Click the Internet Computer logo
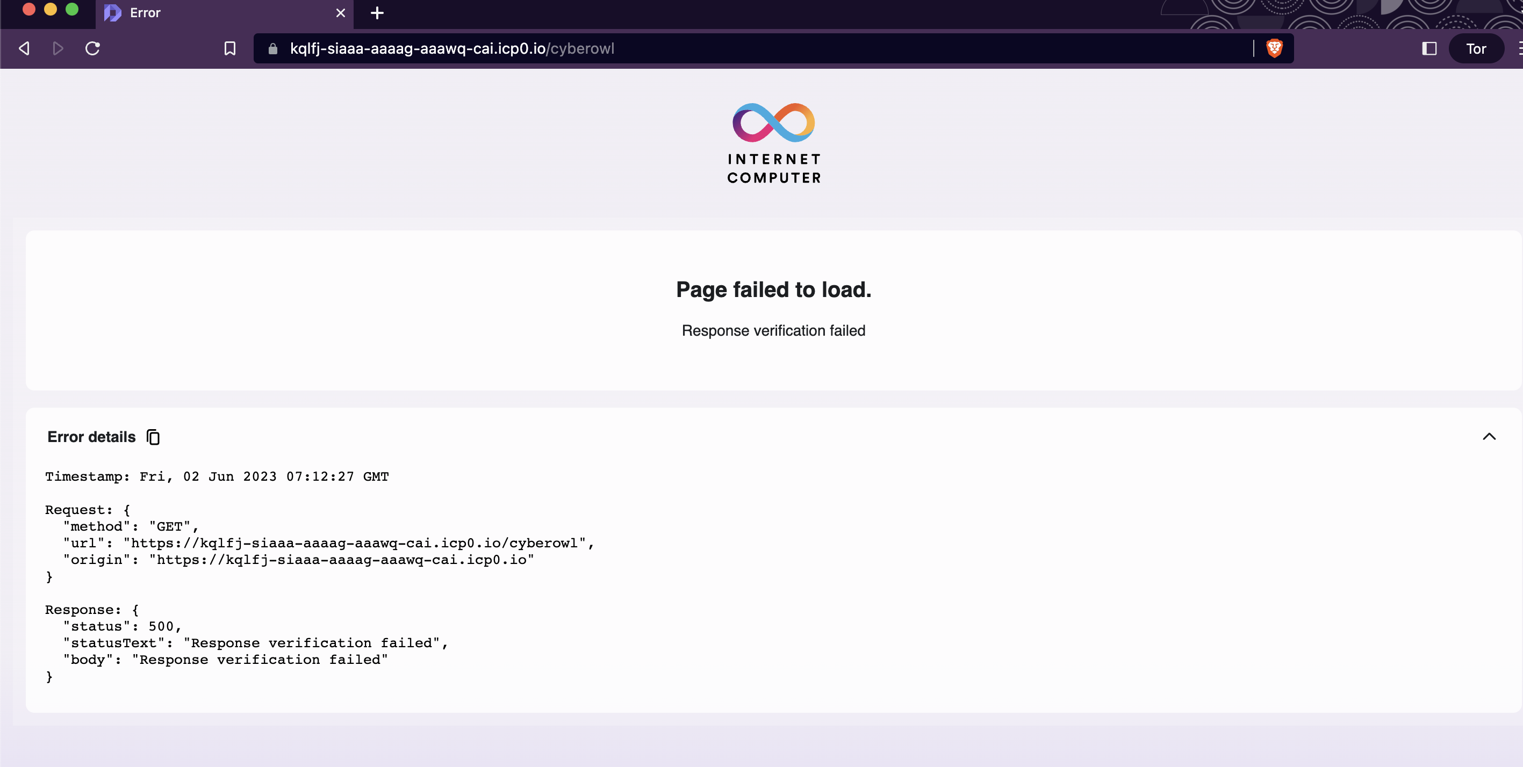1523x767 pixels. point(773,143)
